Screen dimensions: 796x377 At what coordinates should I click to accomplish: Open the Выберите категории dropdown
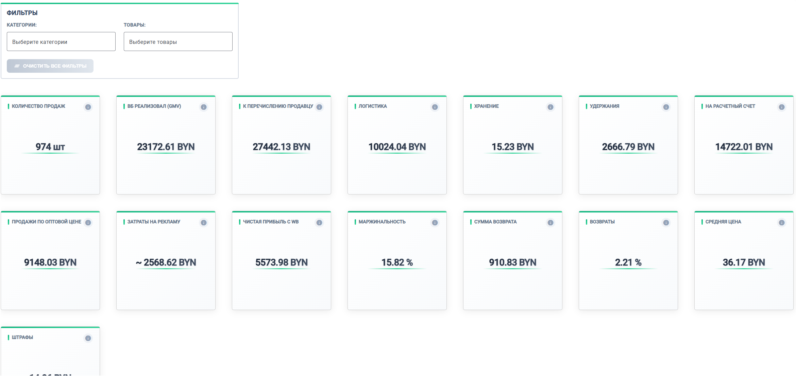coord(61,41)
